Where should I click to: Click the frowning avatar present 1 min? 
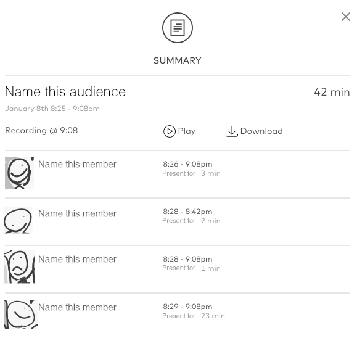(19, 267)
